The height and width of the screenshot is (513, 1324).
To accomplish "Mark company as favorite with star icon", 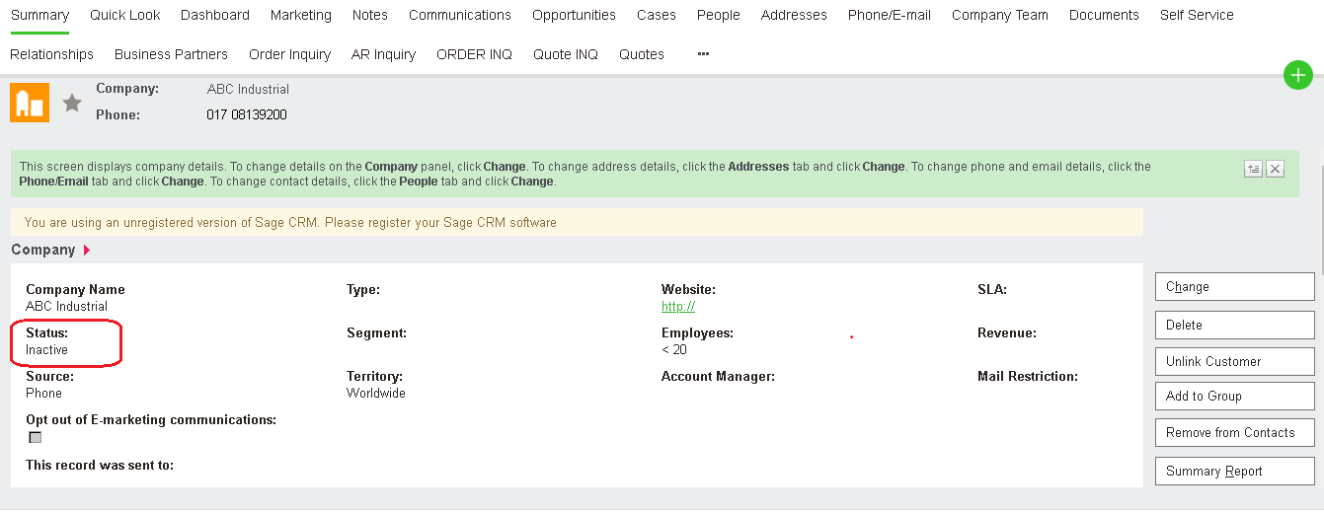I will coord(72,103).
